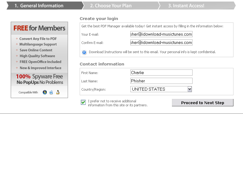
Task: Focus the Confirm E-mail input field
Action: click(161, 42)
